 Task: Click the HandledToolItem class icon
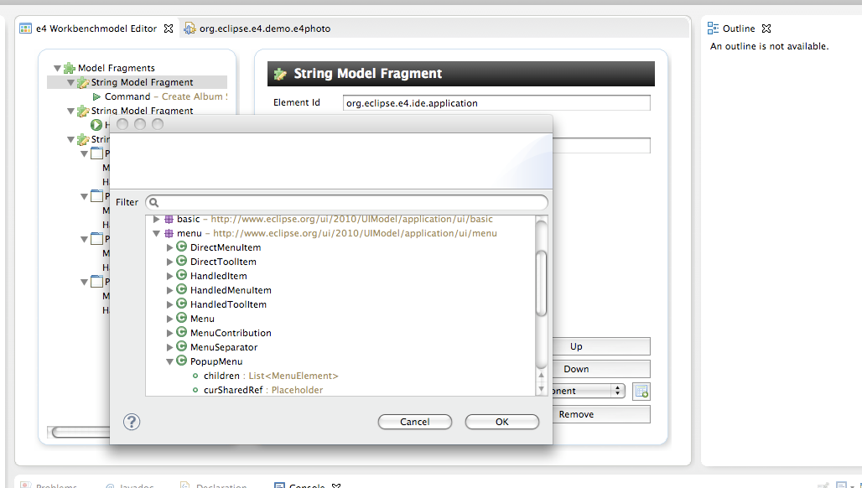point(181,304)
